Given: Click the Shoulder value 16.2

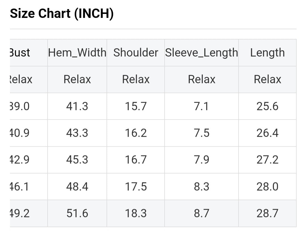Looking at the screenshot, I should point(136,133).
